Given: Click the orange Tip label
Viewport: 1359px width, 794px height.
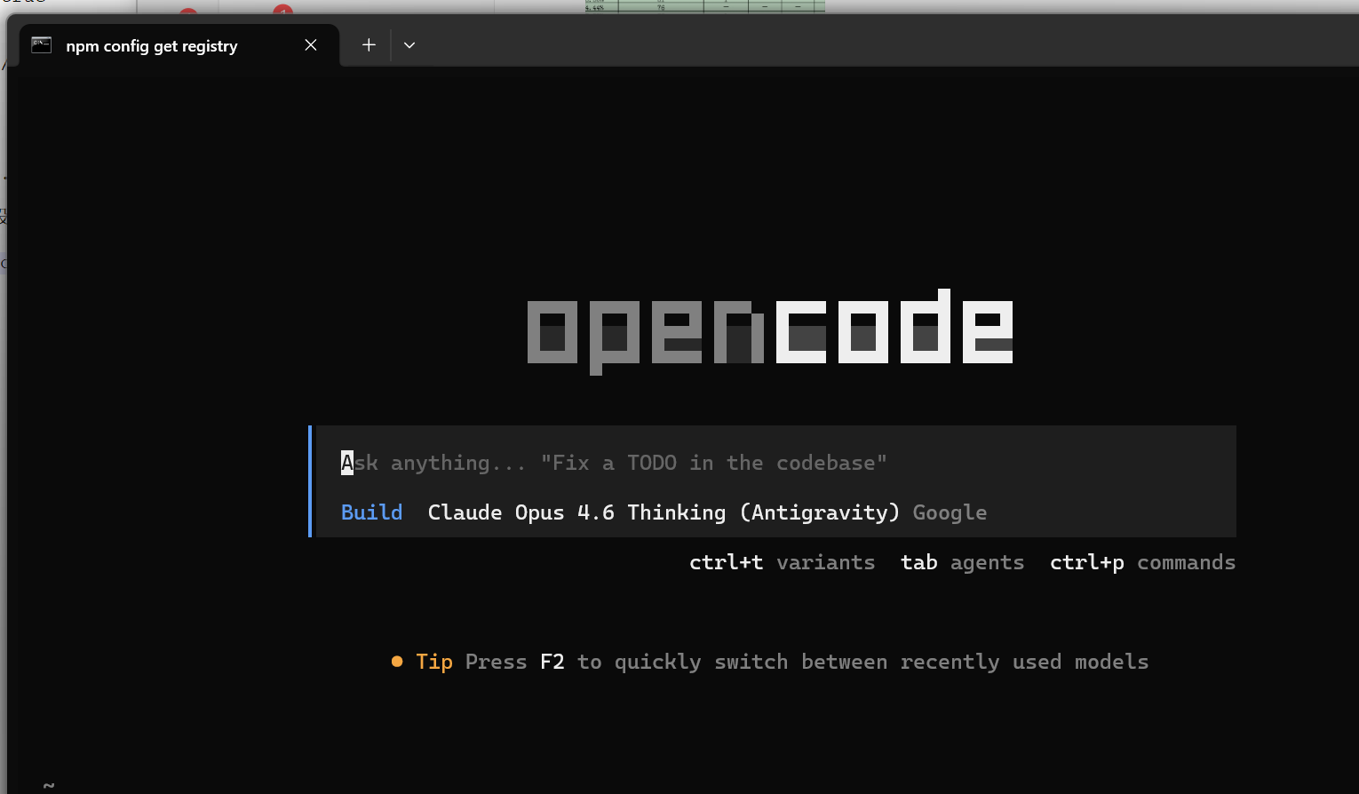Looking at the screenshot, I should pos(434,662).
